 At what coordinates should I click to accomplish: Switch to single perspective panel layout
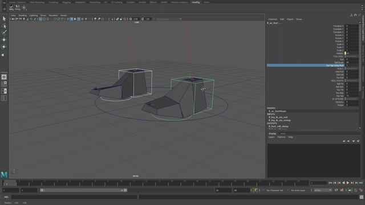click(4, 77)
